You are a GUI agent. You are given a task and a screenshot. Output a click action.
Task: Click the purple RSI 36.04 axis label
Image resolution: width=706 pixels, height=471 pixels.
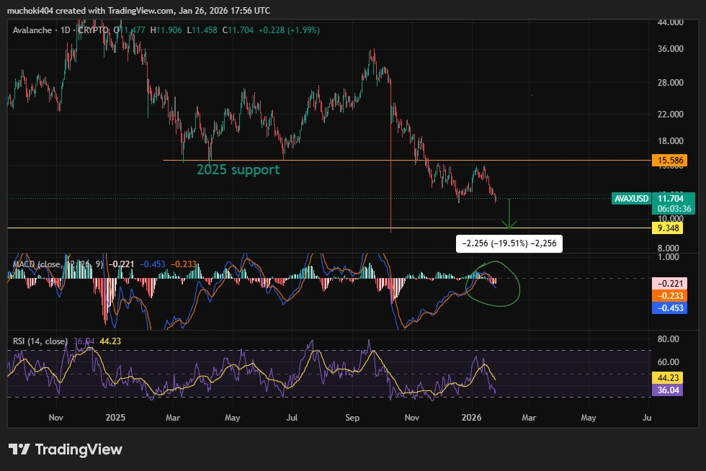click(x=669, y=390)
